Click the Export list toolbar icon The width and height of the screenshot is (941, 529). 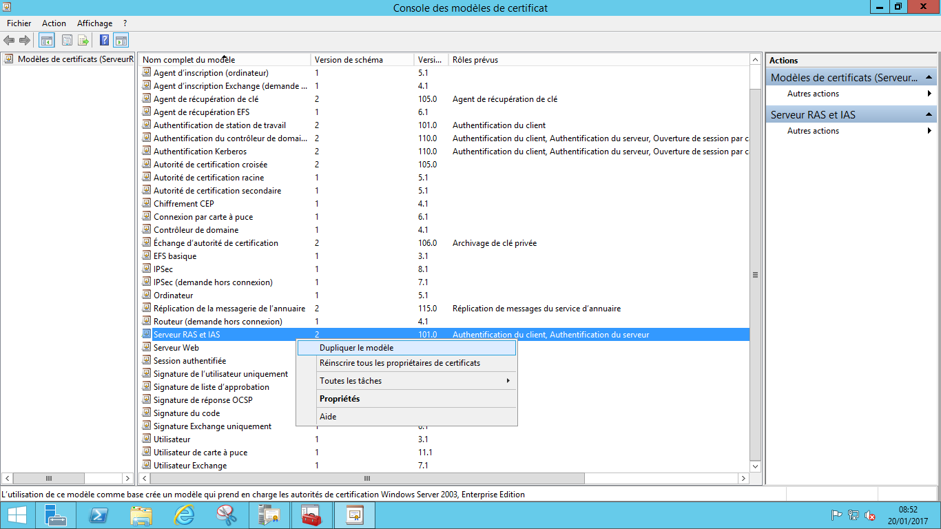click(83, 41)
